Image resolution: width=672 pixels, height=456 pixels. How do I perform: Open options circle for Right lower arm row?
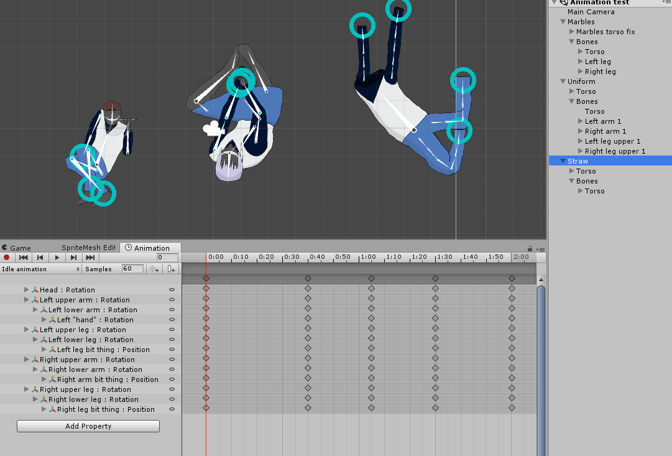coord(172,370)
